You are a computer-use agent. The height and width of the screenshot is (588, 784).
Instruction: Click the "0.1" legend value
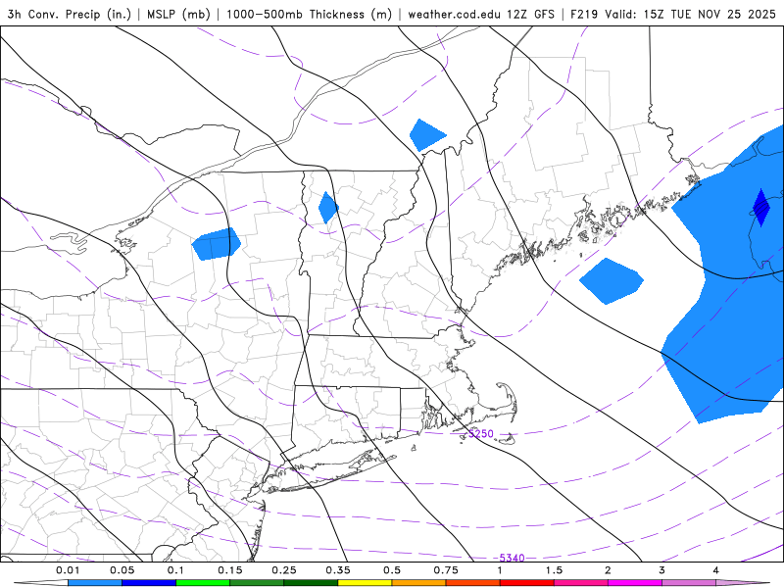click(x=175, y=570)
